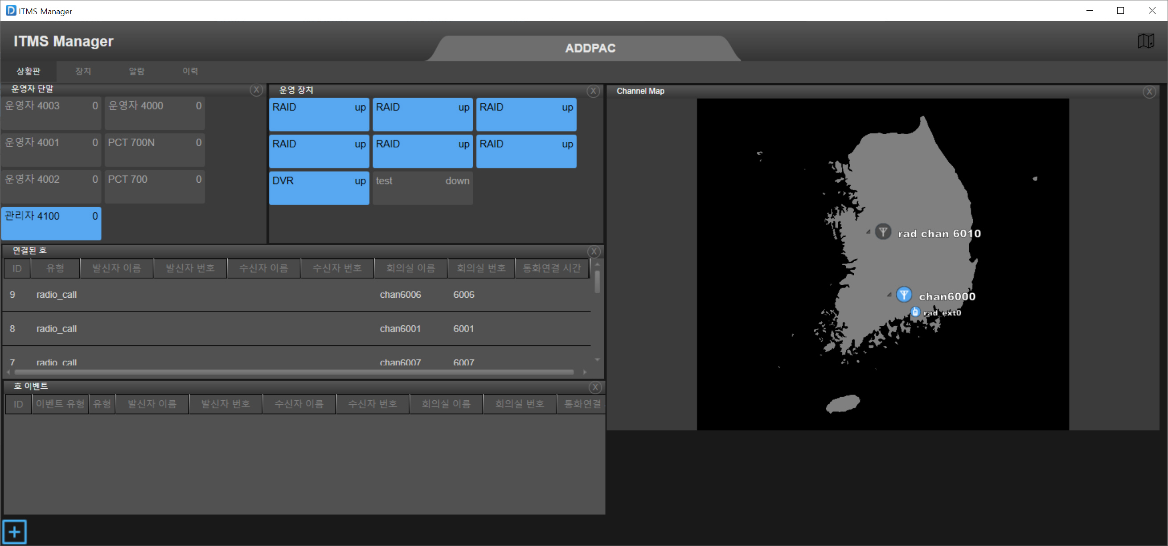This screenshot has width=1168, height=546.
Task: Click the rad ext0 terminal marker on map
Action: pyautogui.click(x=915, y=312)
